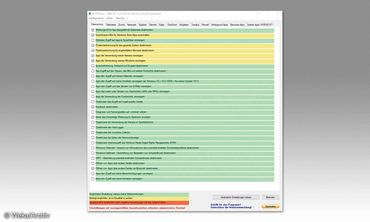Click the orange Spenden button
Screen dimensions: 370x222
click(x=270, y=206)
